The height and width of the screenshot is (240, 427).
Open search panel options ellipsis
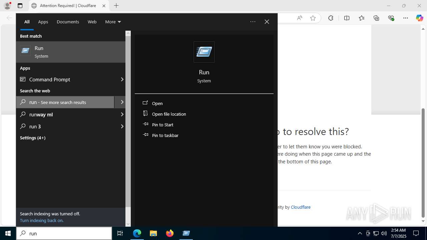tap(253, 22)
